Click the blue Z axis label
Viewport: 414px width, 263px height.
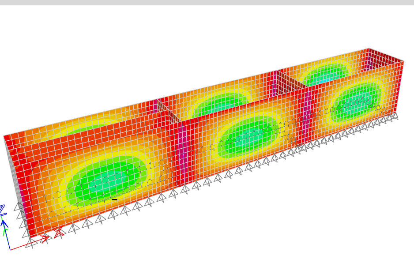coord(2,210)
